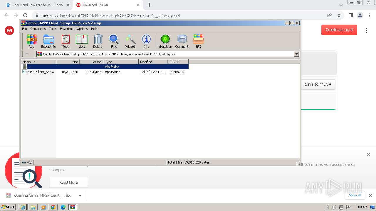Click the 1:00 AM system clock
This screenshot has height=211, width=376.
pos(361,207)
